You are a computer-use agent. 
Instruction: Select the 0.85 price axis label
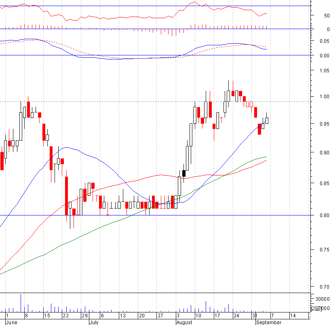[325, 183]
